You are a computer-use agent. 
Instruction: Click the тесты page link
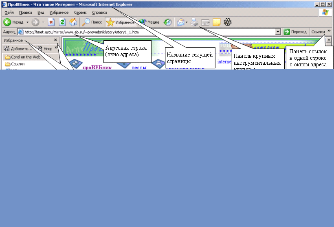[139, 67]
